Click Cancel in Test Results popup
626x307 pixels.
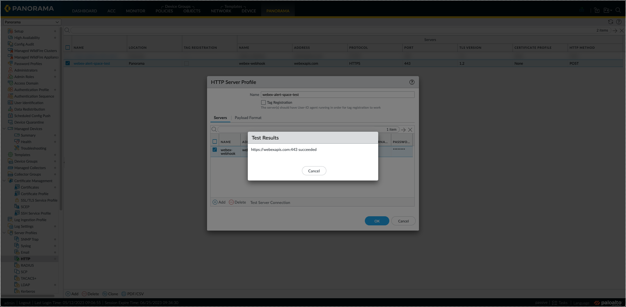coord(314,171)
